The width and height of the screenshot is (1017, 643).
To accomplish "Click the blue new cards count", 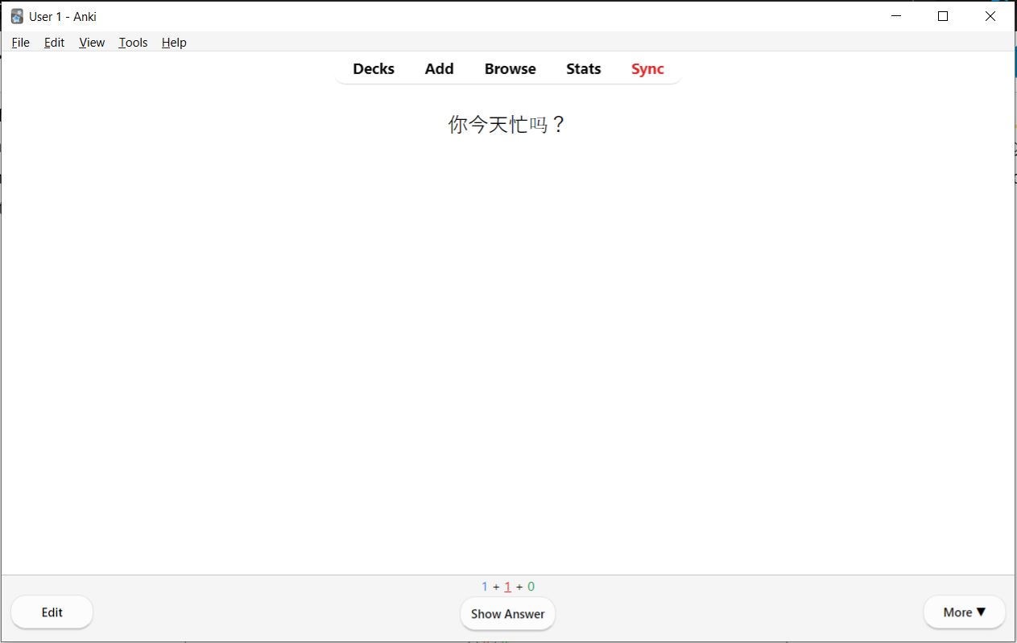I will (x=485, y=587).
